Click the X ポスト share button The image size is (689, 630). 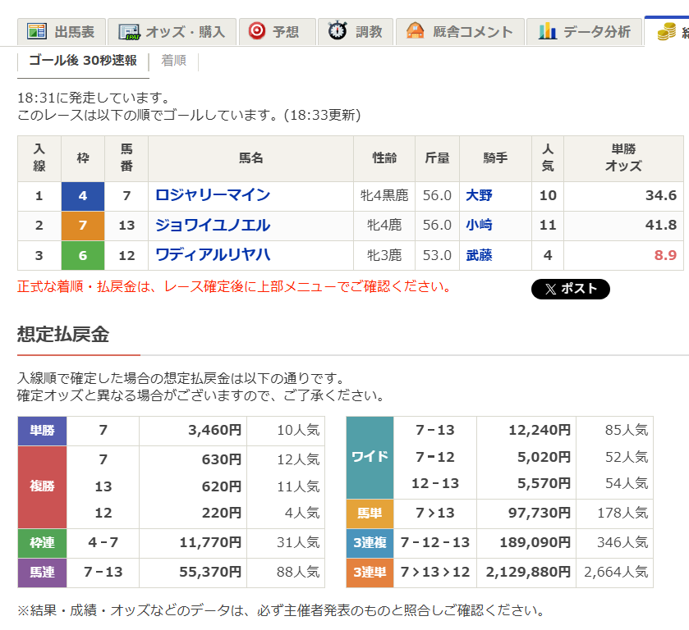pyautogui.click(x=571, y=289)
